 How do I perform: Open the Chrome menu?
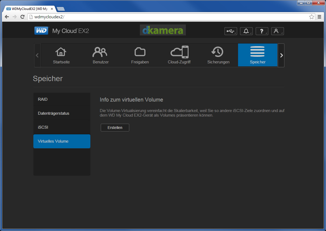(320, 17)
